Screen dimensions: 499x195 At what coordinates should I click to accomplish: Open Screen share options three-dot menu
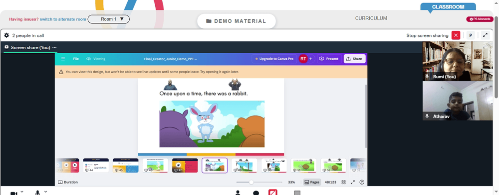[54, 47]
